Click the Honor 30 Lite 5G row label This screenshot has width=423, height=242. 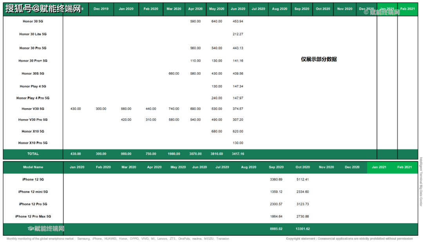[33, 34]
